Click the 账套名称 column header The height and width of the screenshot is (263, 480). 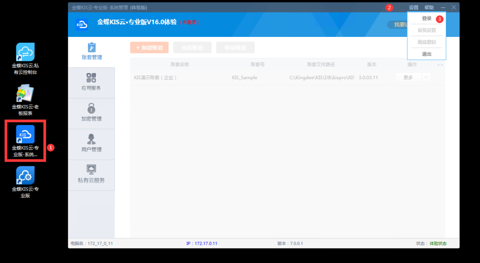click(180, 65)
